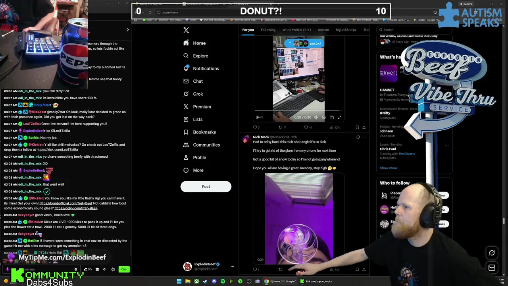The height and width of the screenshot is (286, 508).
Task: Like the post with 41 likes
Action: pyautogui.click(x=308, y=127)
